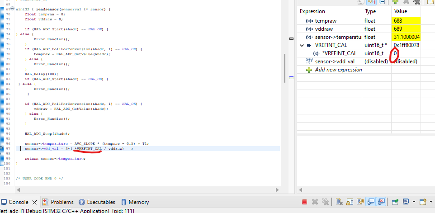Image resolution: width=435 pixels, height=213 pixels.
Task: Collapse the VREFINT_CAL expression tree
Action: (x=302, y=45)
